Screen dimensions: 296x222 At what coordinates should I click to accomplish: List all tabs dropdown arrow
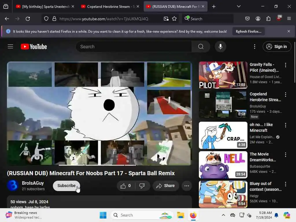239,7
